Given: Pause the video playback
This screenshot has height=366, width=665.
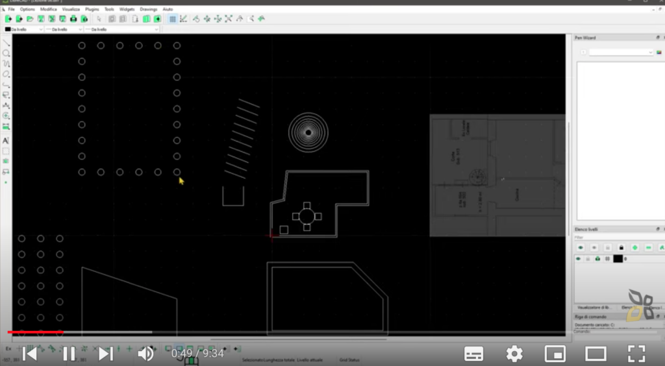Looking at the screenshot, I should pos(69,353).
